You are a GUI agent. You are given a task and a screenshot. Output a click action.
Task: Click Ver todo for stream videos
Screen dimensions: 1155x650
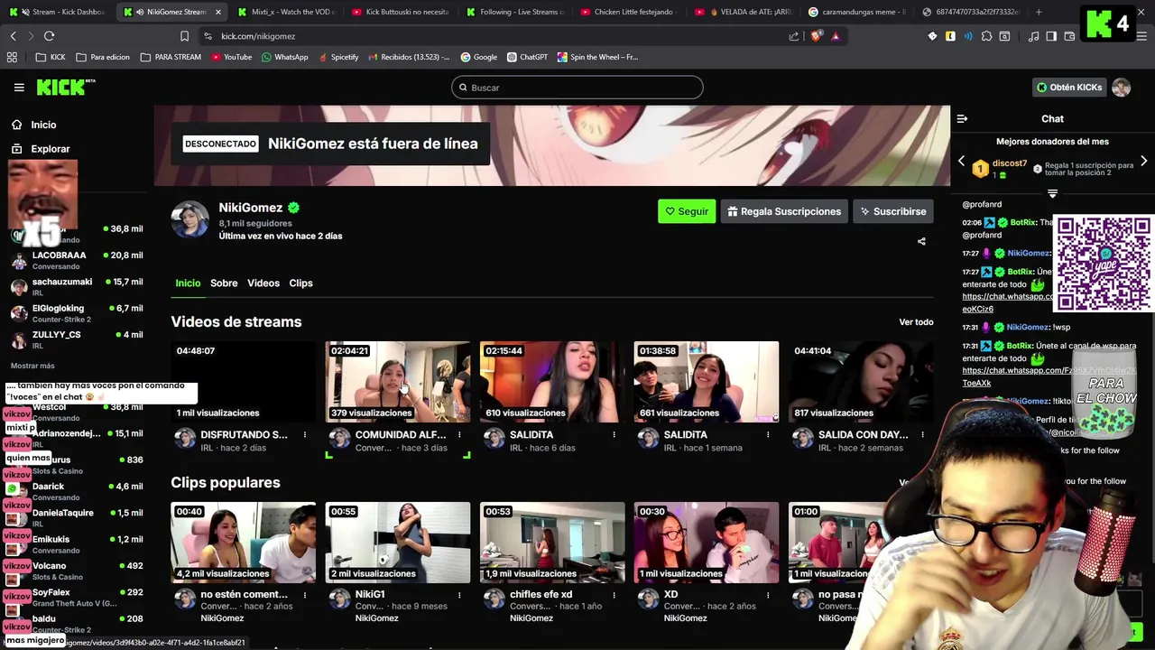916,322
